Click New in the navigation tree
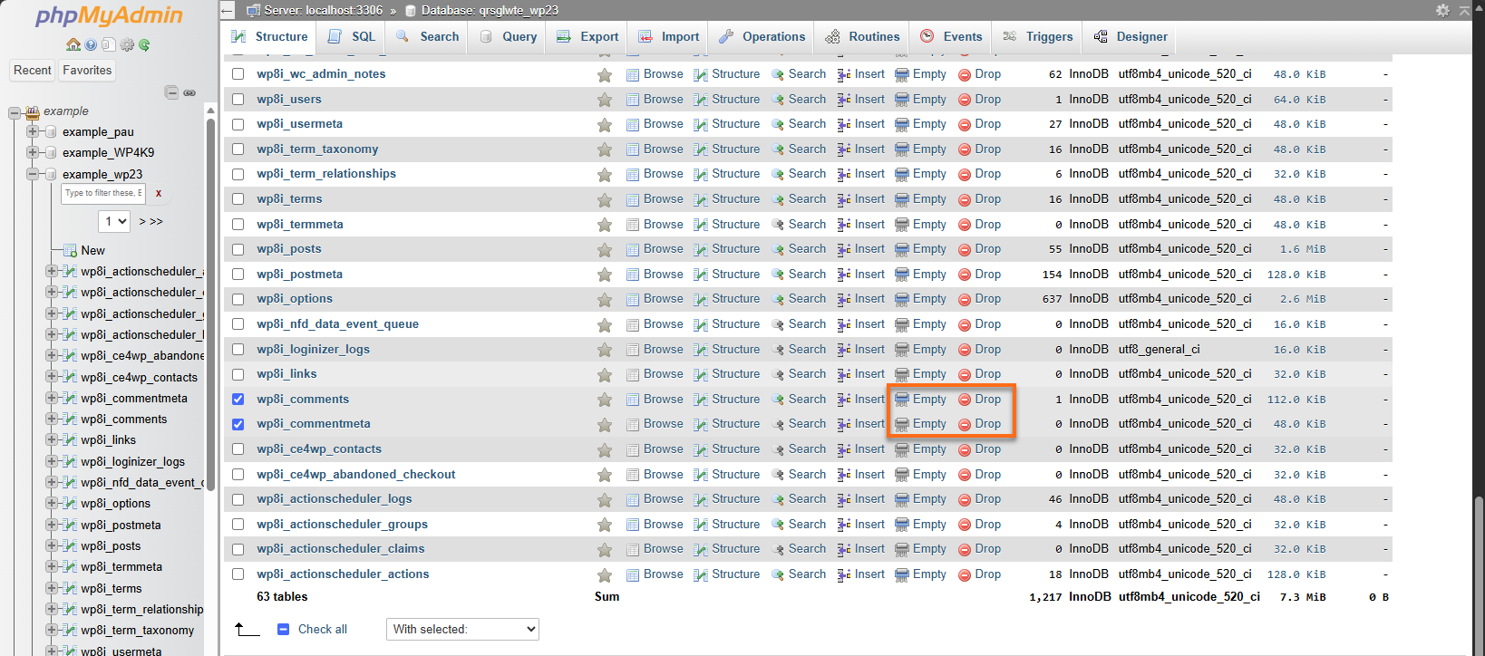 tap(92, 250)
